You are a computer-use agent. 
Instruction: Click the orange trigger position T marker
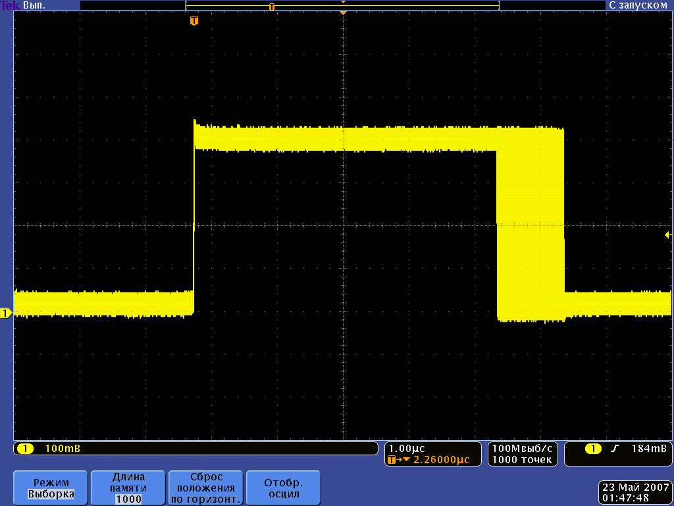tap(194, 21)
